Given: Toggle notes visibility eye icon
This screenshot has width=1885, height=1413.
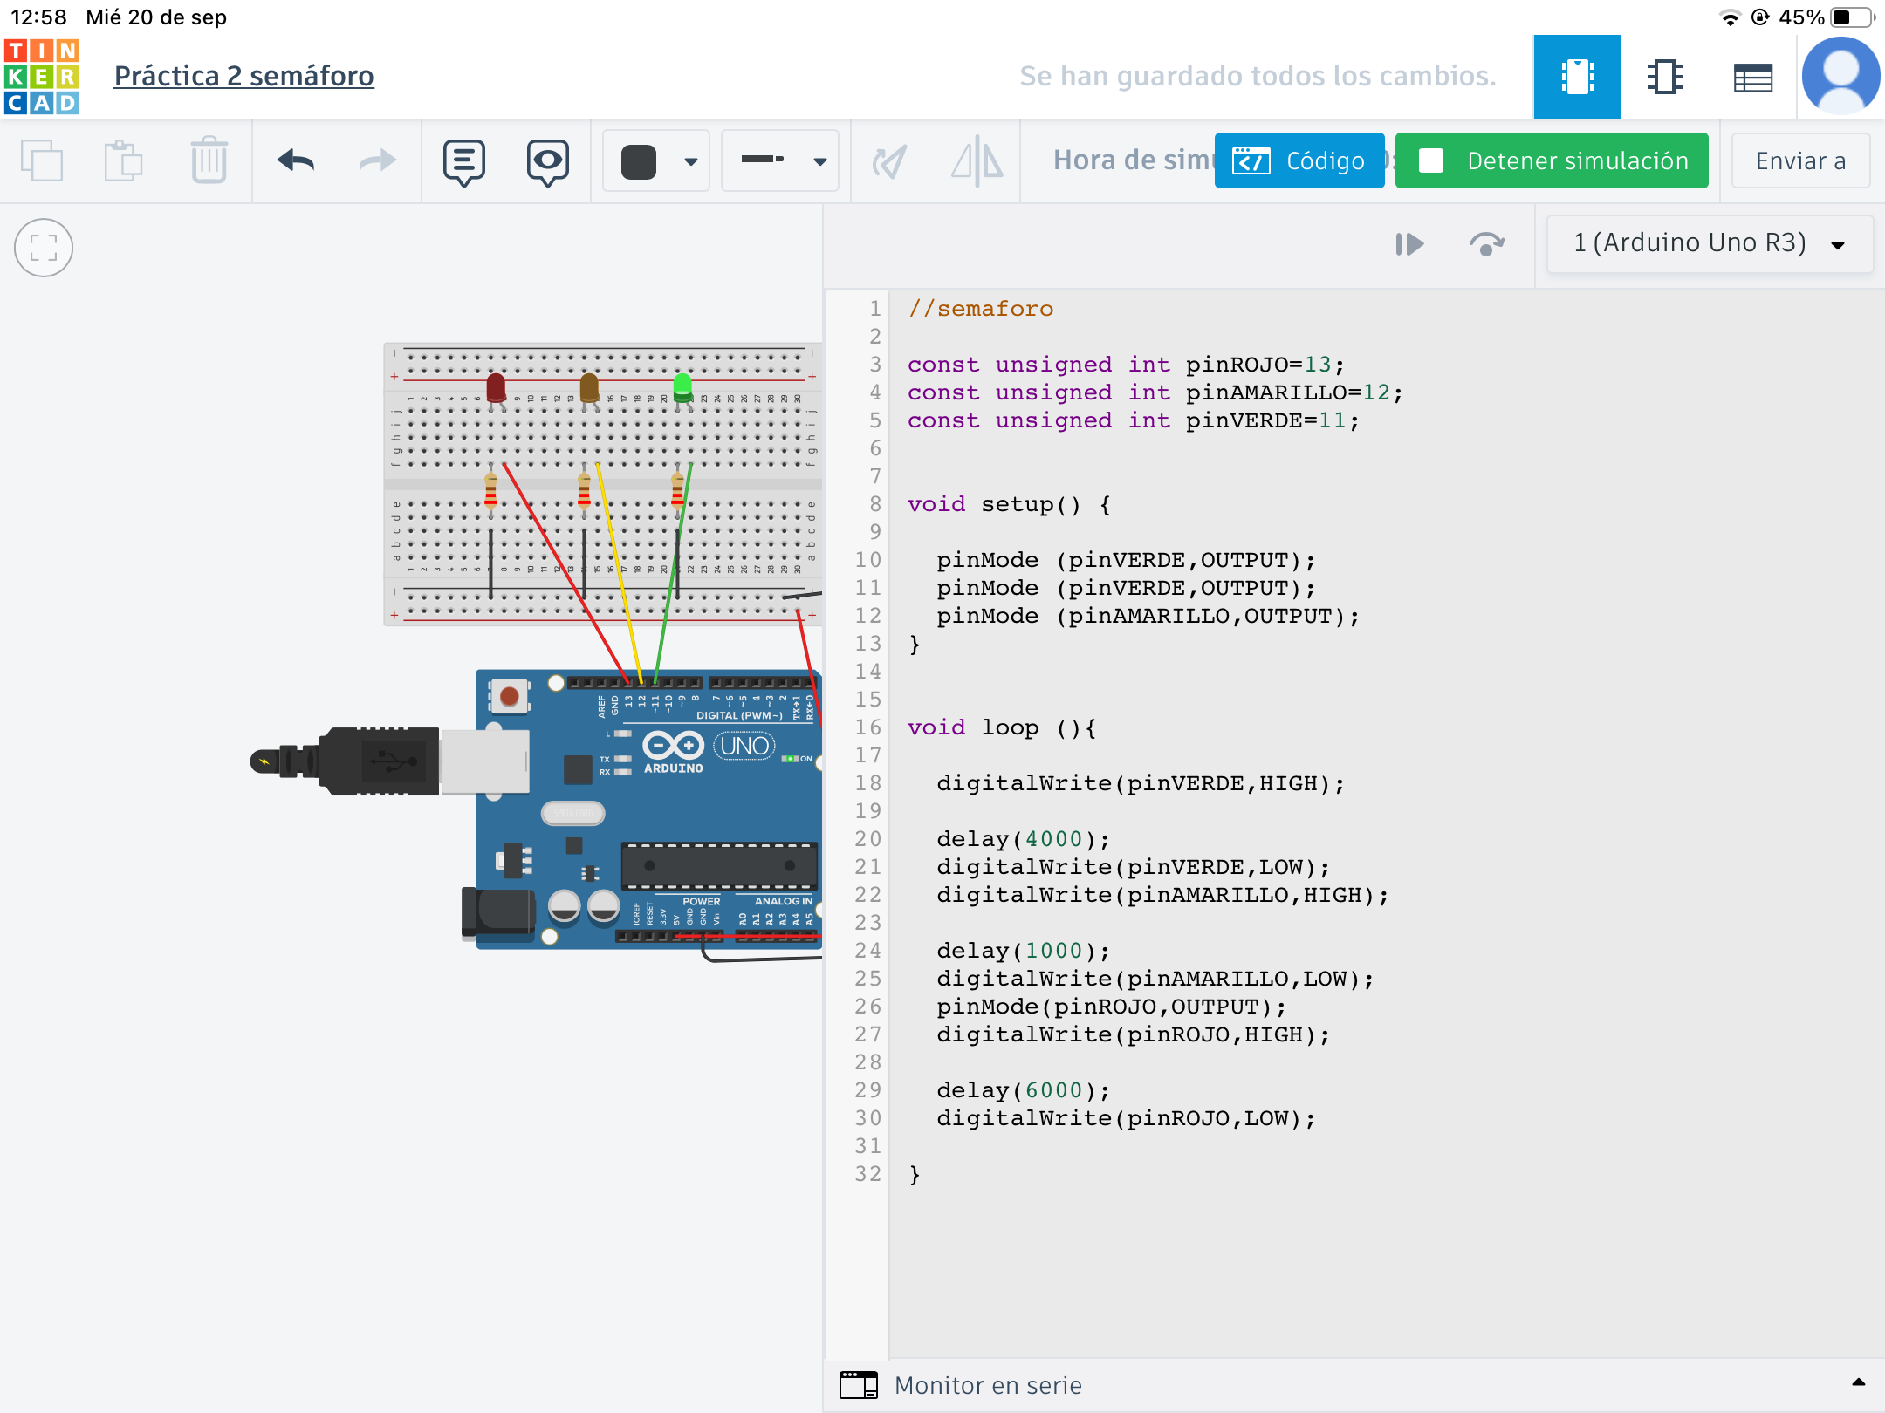Looking at the screenshot, I should 547,161.
